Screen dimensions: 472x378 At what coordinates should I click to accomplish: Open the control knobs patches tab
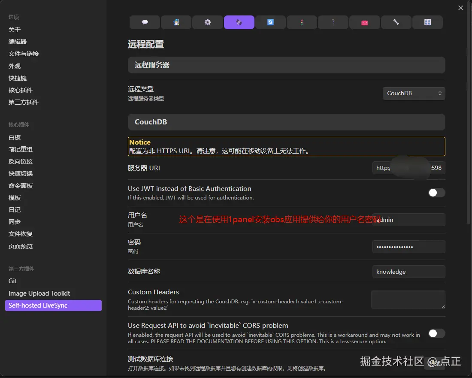coord(427,22)
